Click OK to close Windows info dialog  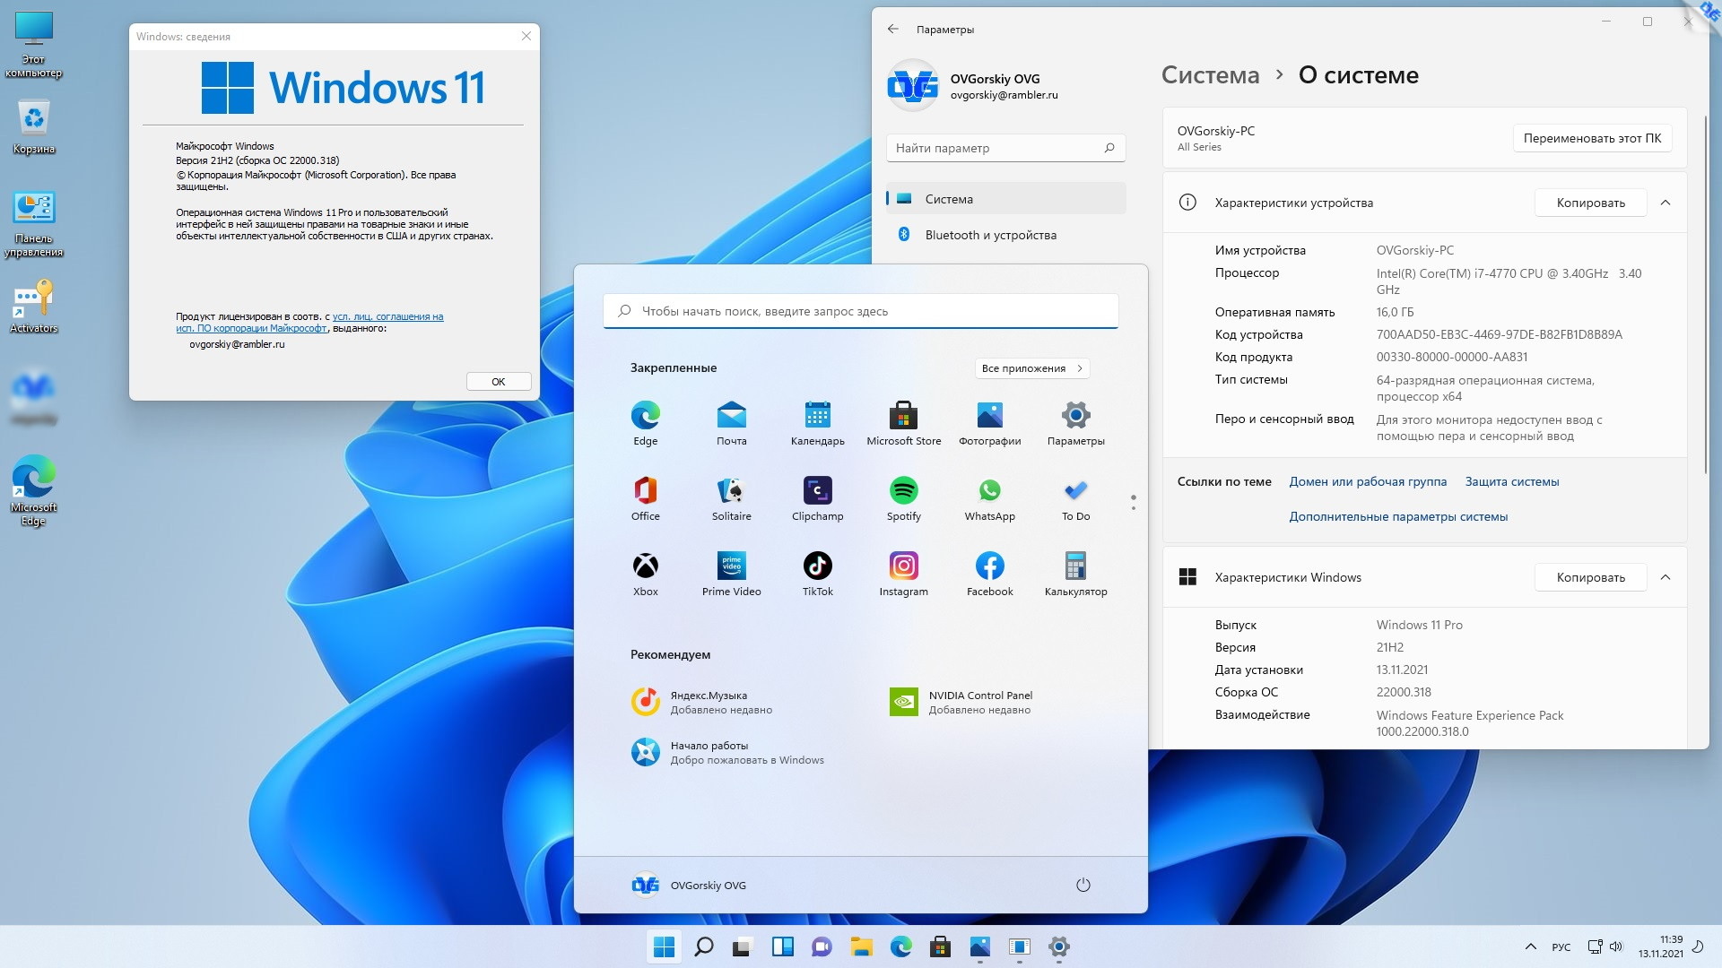pos(498,381)
